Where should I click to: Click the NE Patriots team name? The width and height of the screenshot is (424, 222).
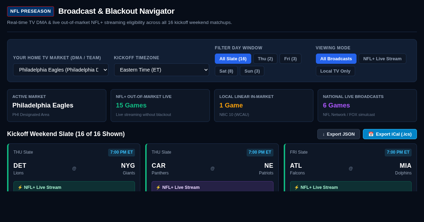coord(266,169)
